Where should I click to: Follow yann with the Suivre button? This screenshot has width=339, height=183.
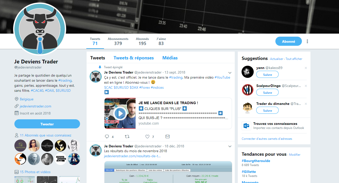point(268,75)
